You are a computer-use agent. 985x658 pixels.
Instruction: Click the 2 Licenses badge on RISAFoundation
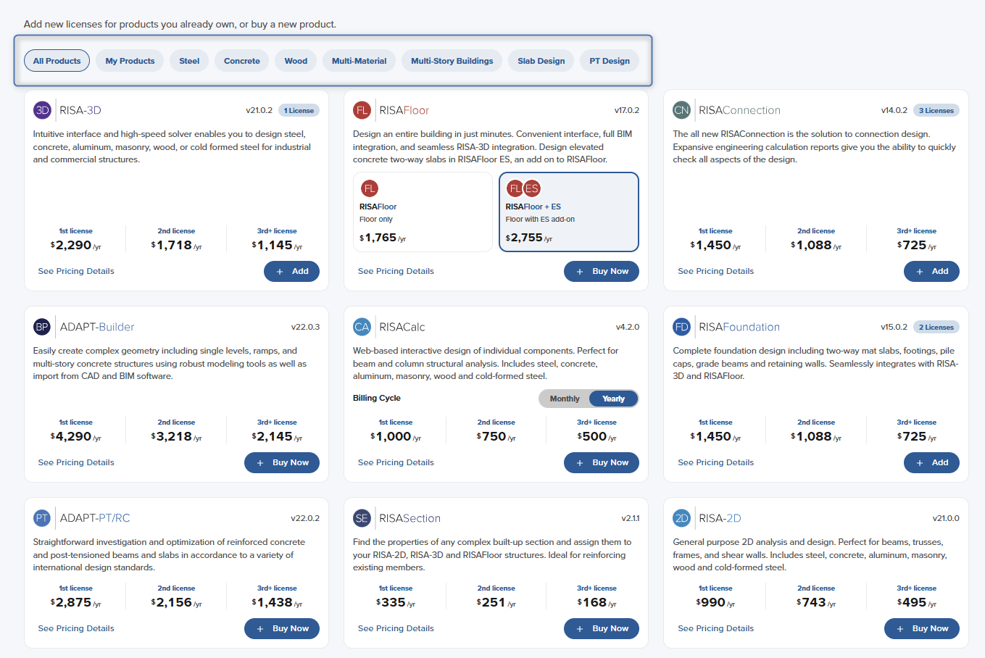936,327
